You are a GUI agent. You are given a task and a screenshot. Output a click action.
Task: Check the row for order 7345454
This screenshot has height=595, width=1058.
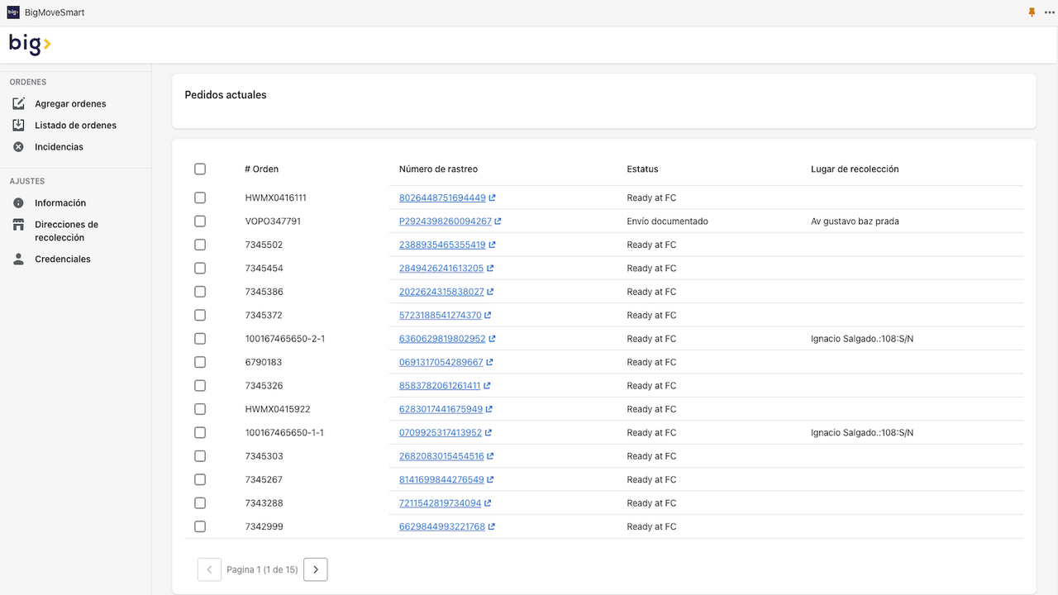coord(200,269)
